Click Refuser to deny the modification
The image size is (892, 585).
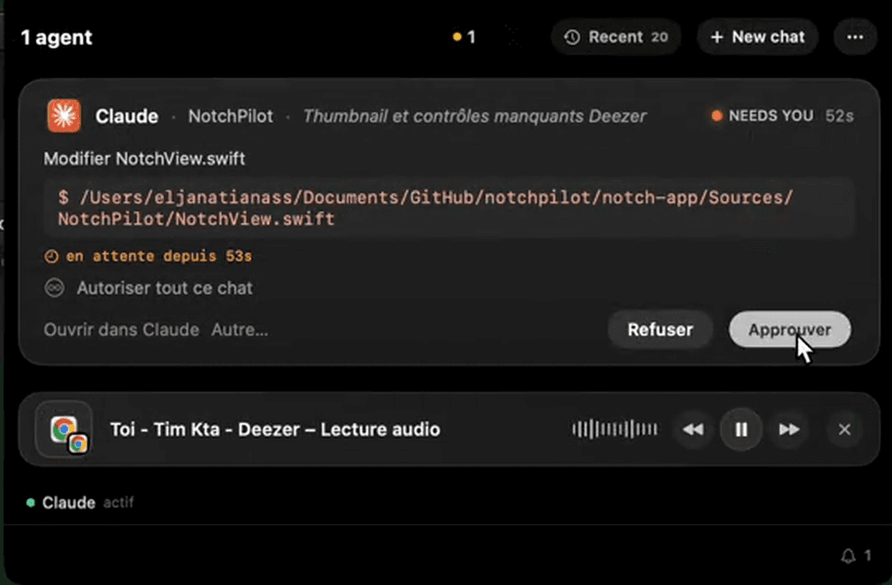660,330
